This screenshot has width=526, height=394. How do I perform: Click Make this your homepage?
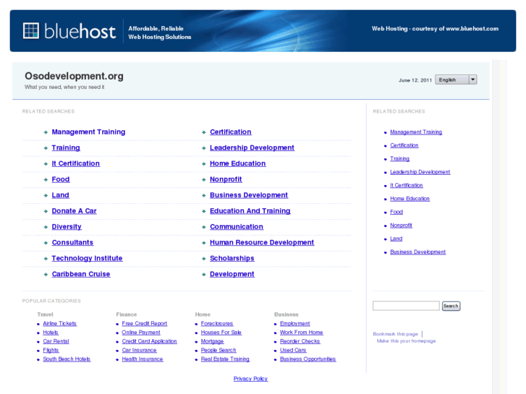(406, 341)
